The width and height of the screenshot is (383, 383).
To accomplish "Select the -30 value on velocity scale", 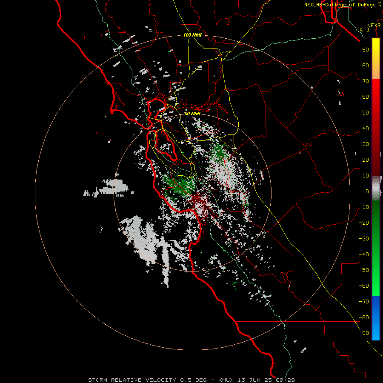I will 364,239.
